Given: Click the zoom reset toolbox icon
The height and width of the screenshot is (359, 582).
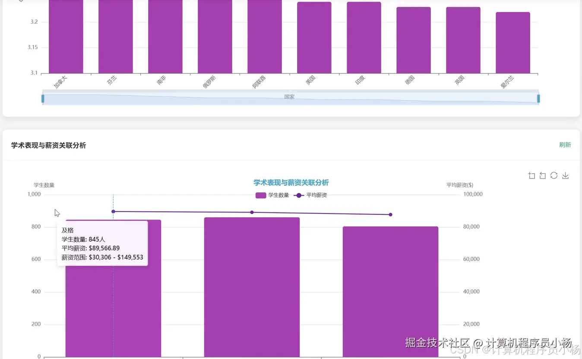Looking at the screenshot, I should point(543,175).
